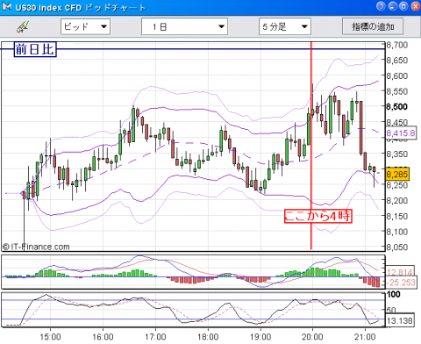The width and height of the screenshot is (421, 344).
Task: Click the M application logo icon
Action: [x=7, y=6]
